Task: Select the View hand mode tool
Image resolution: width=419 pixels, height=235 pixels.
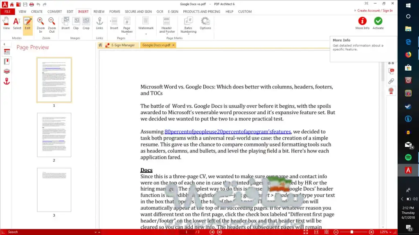Action: coord(6,23)
